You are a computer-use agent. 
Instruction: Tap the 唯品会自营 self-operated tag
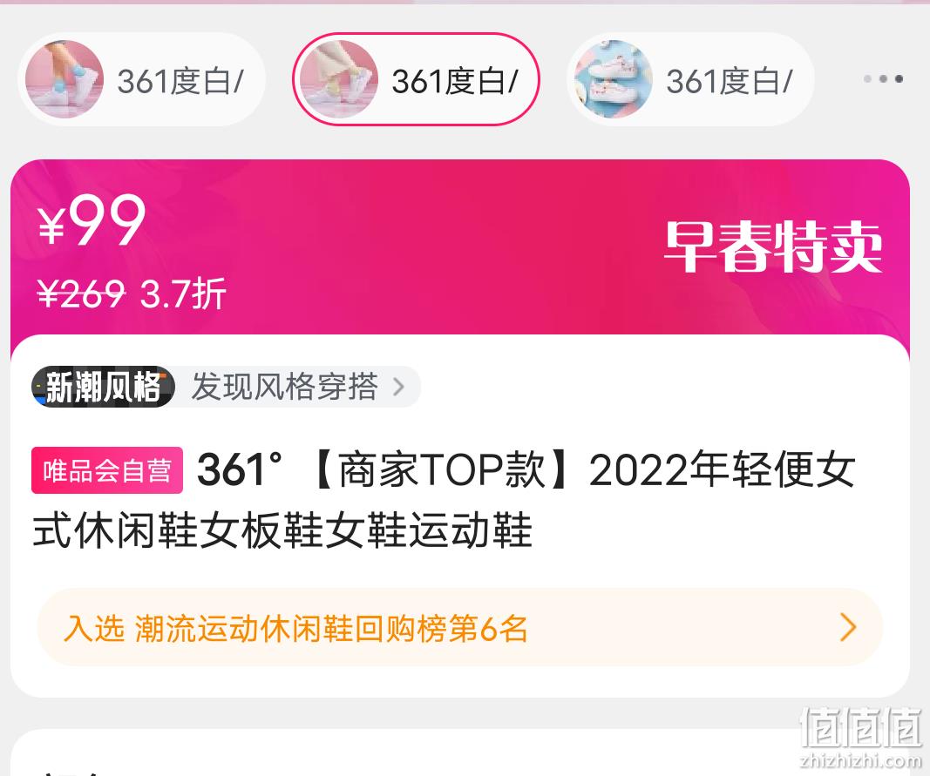pos(106,470)
